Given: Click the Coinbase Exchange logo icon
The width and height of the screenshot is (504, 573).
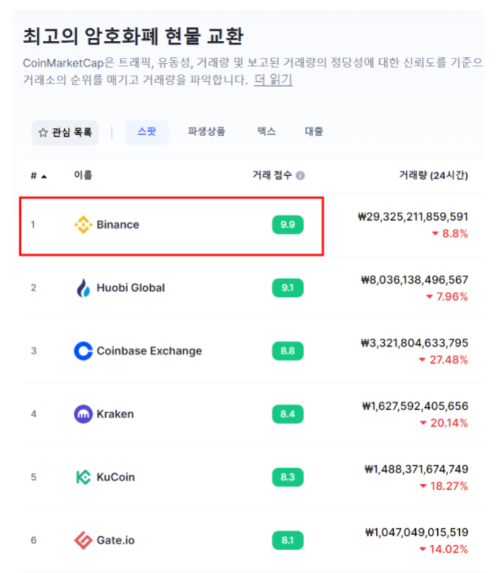Looking at the screenshot, I should tap(83, 351).
